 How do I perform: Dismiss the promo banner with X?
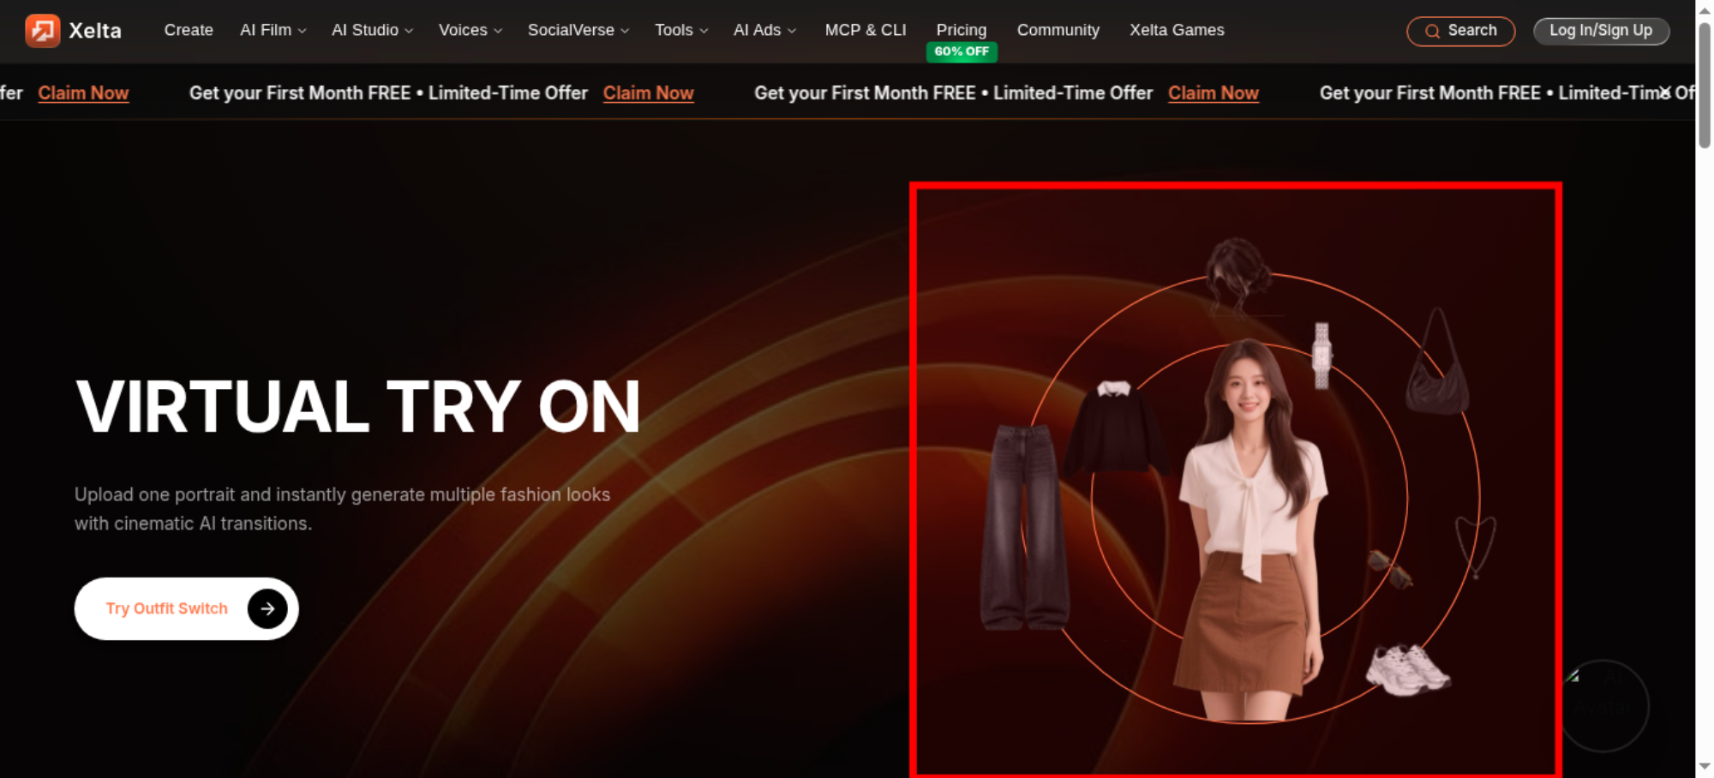[x=1664, y=93]
